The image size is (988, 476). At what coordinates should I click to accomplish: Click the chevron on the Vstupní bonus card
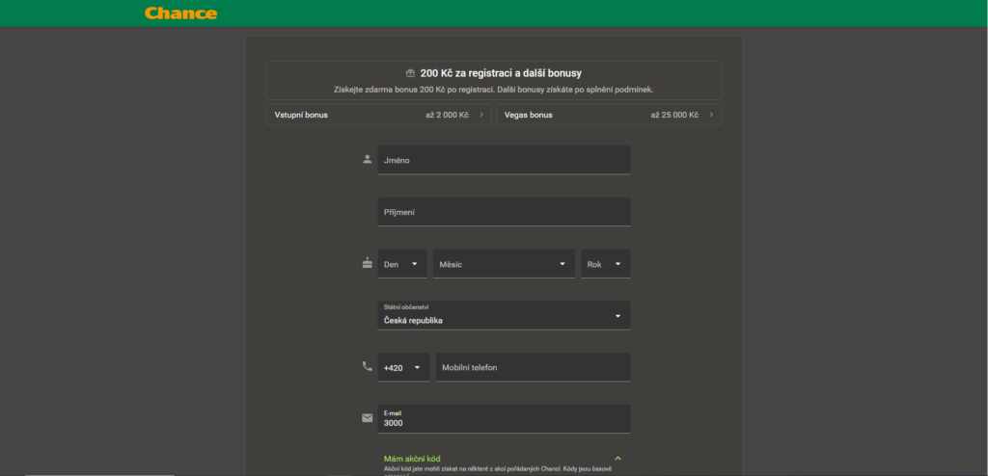tap(481, 115)
